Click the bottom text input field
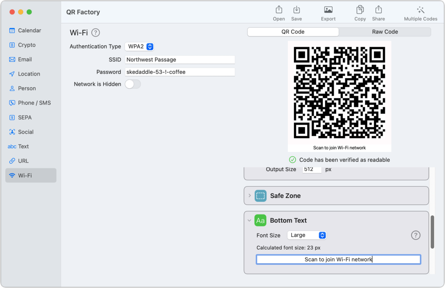 [338, 259]
